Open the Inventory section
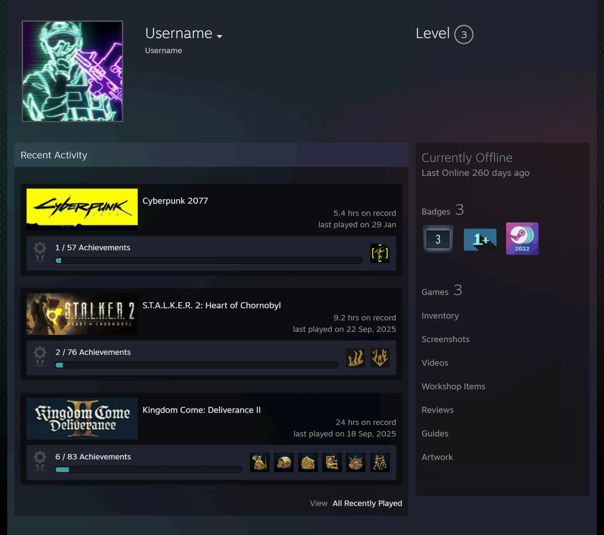 click(x=440, y=316)
